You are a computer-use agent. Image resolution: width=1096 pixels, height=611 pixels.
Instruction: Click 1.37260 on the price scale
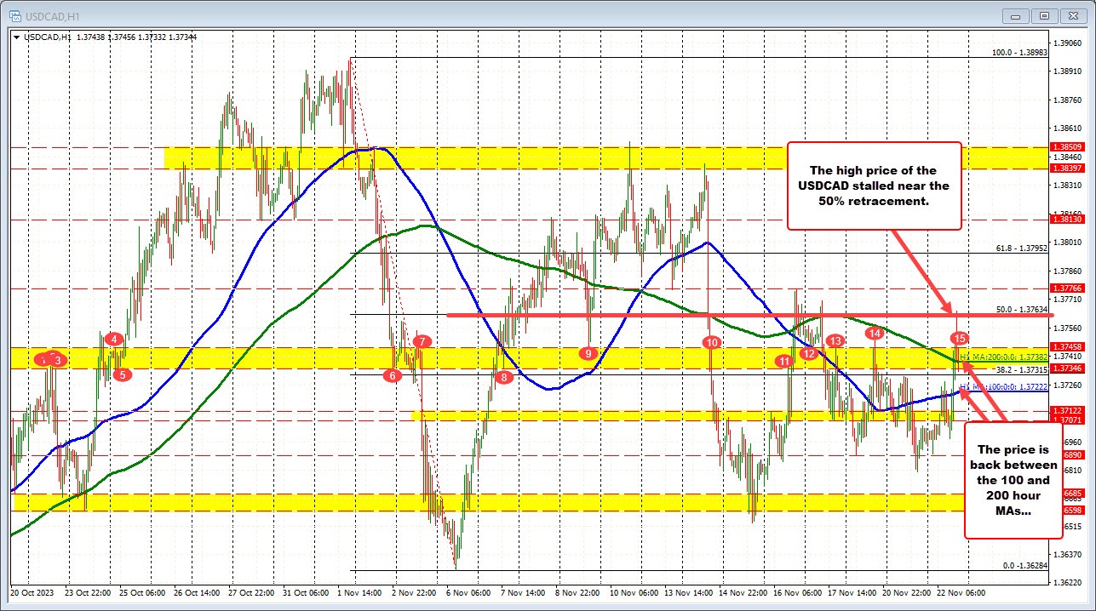click(1069, 385)
